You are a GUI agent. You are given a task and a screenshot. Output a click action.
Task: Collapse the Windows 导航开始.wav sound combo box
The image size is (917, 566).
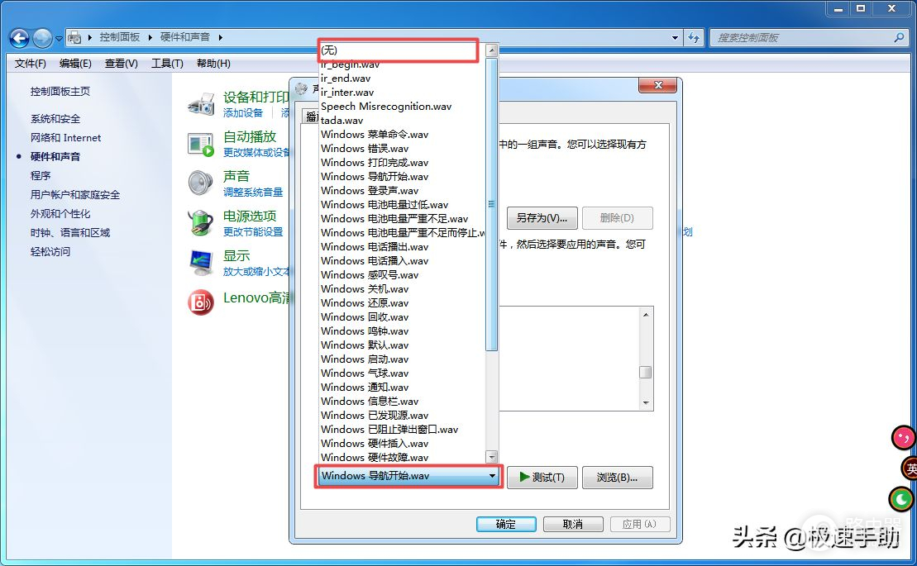pos(493,476)
